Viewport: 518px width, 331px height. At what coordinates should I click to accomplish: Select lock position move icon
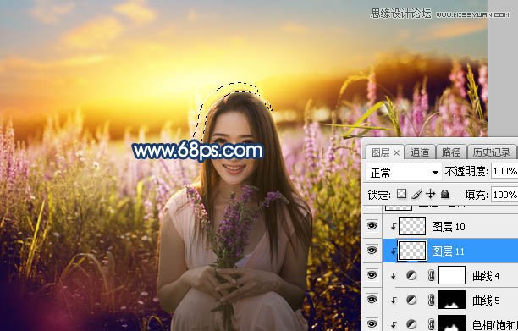431,194
